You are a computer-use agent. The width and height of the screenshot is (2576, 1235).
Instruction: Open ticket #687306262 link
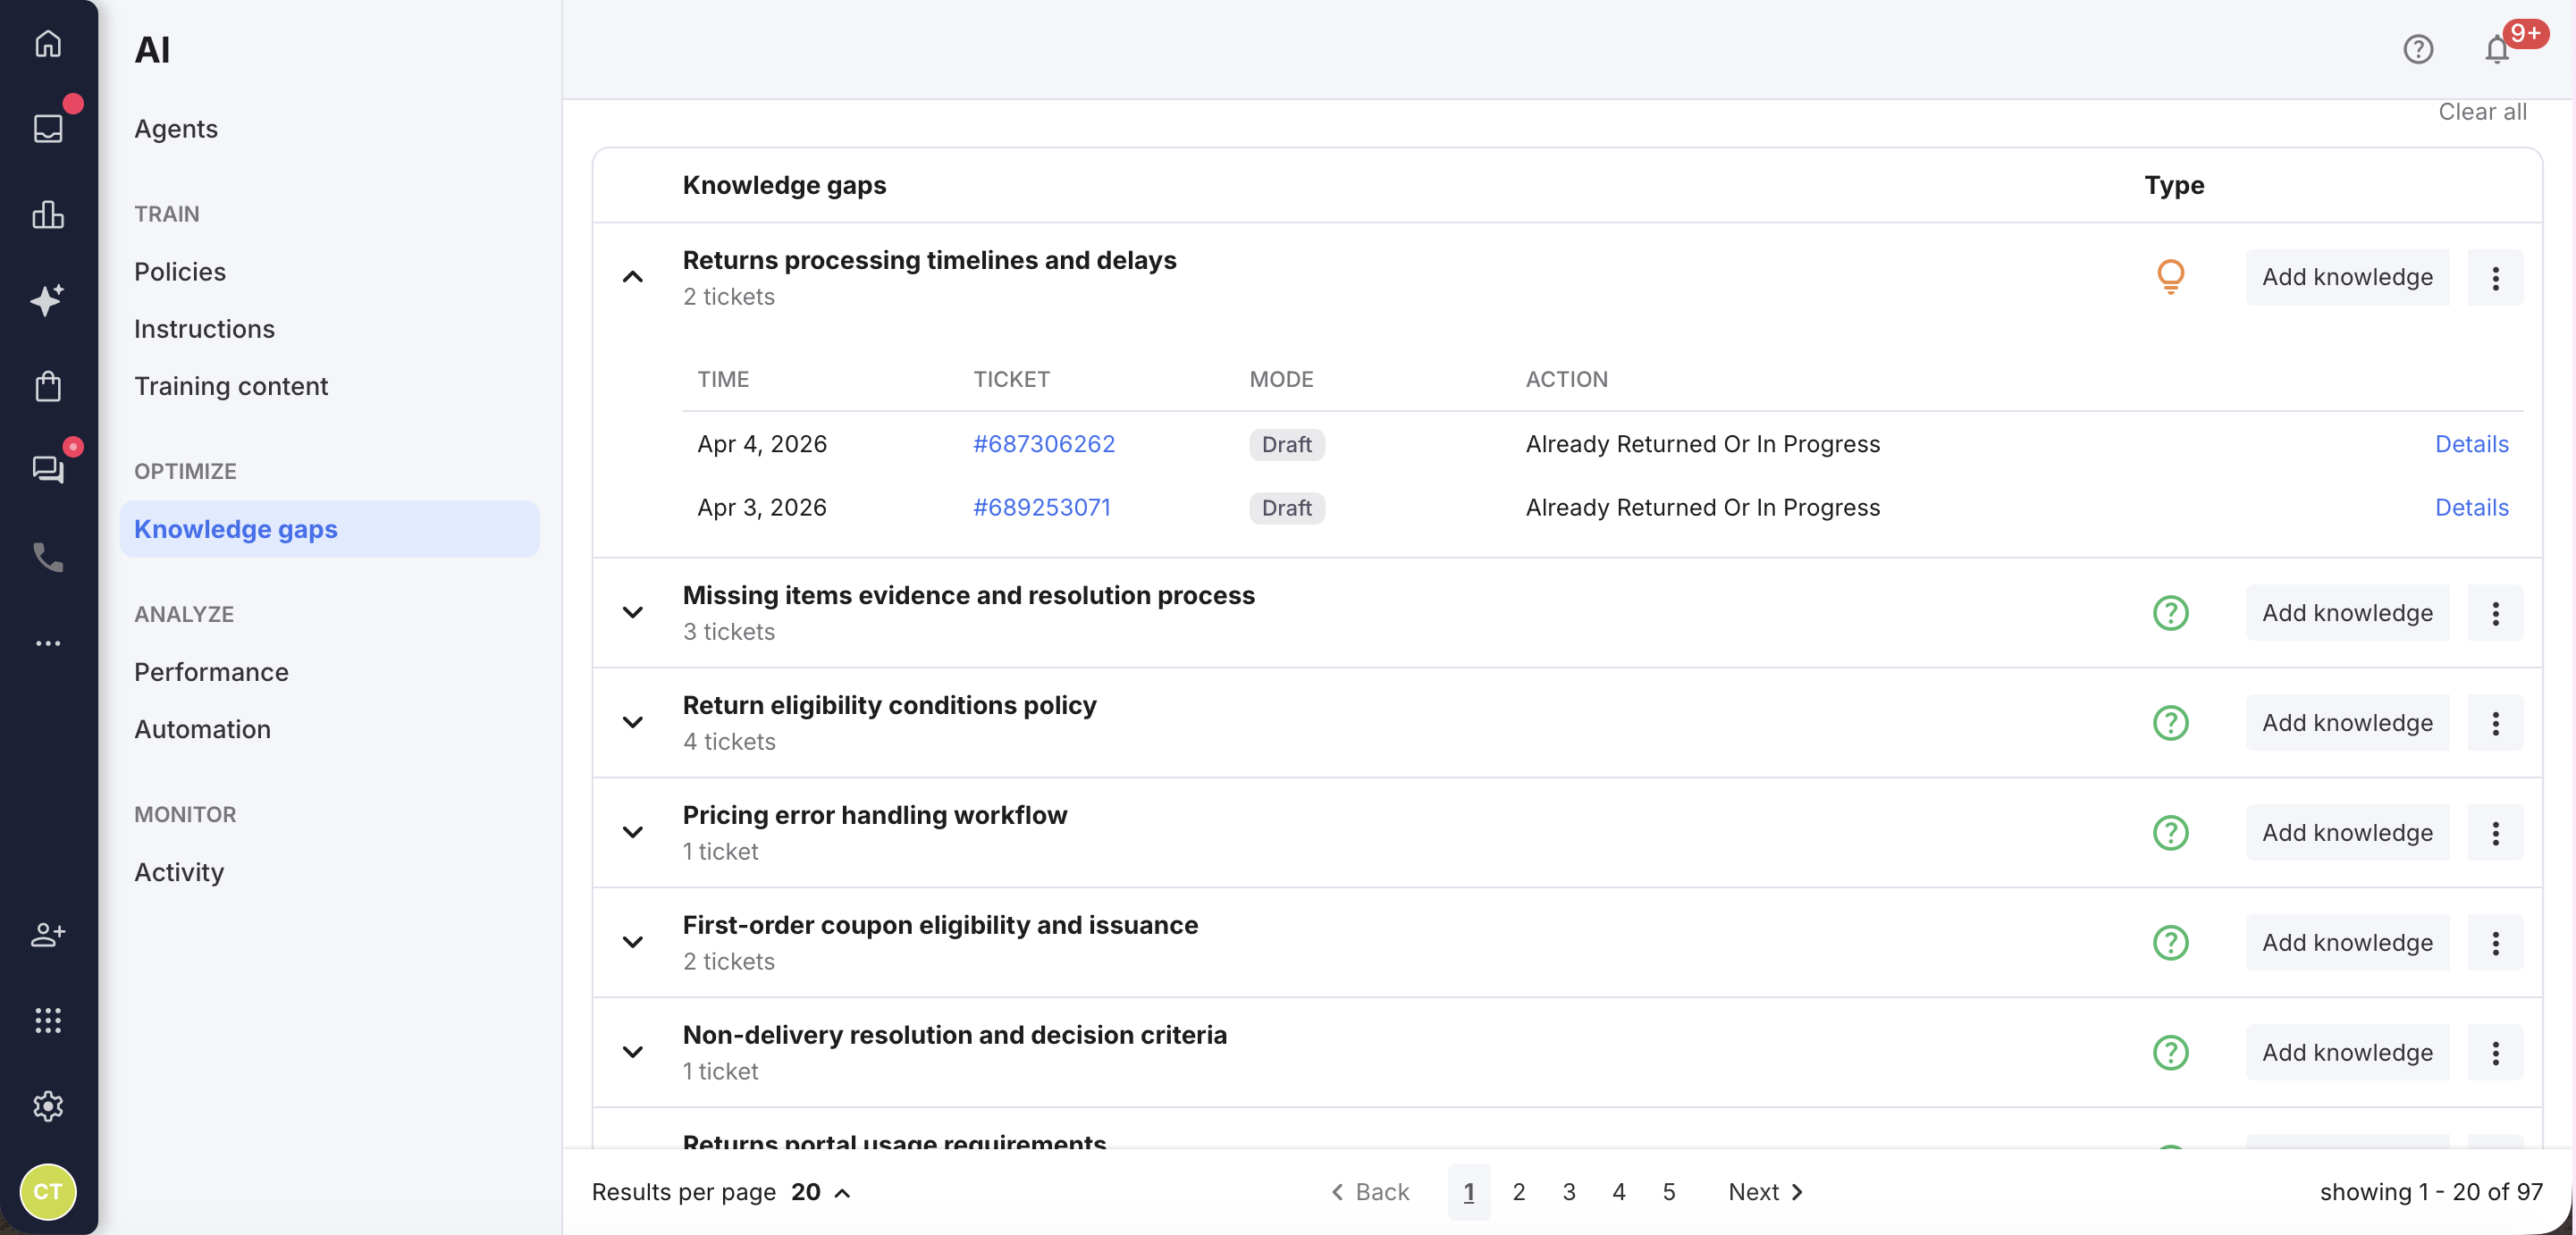pos(1044,444)
